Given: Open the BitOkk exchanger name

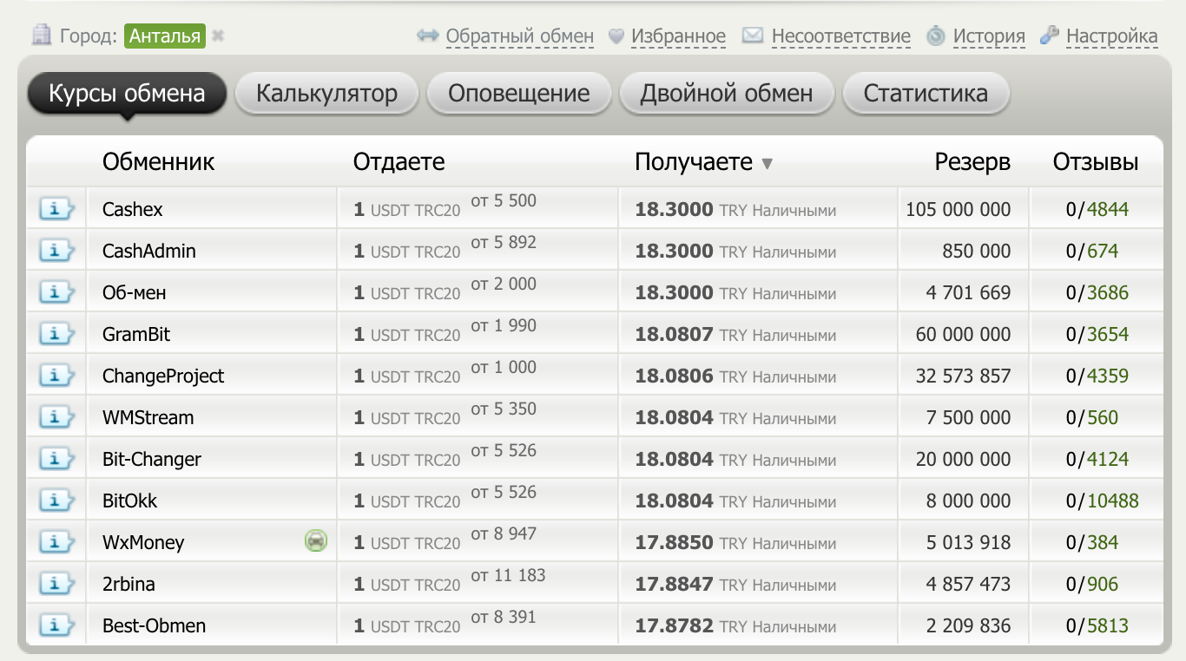Looking at the screenshot, I should 130,501.
